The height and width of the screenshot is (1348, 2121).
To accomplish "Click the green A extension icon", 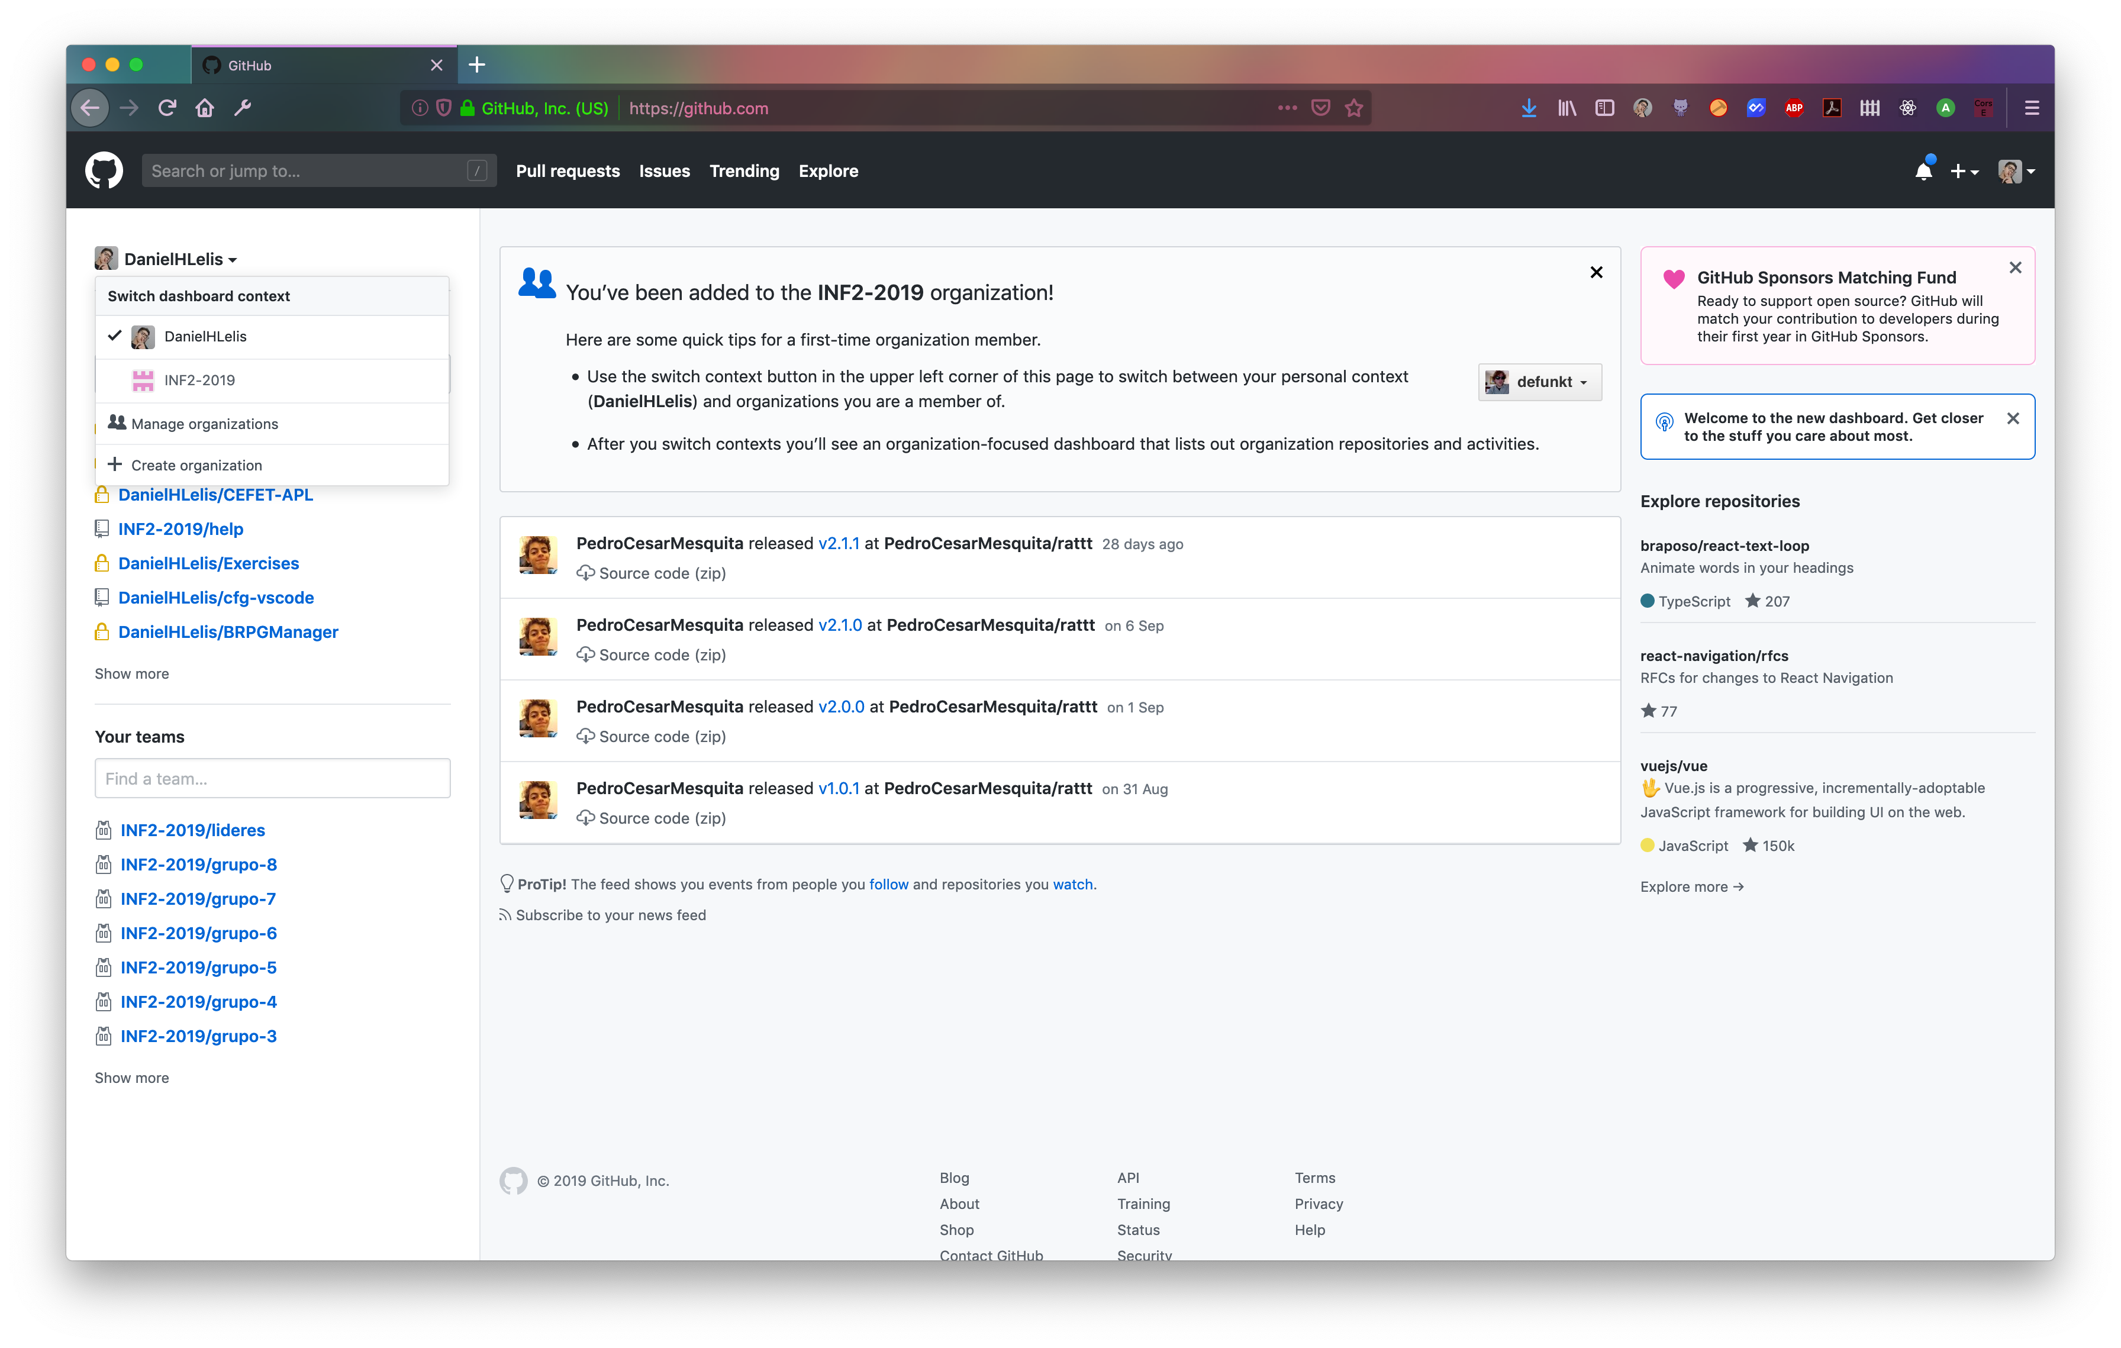I will pos(1946,108).
